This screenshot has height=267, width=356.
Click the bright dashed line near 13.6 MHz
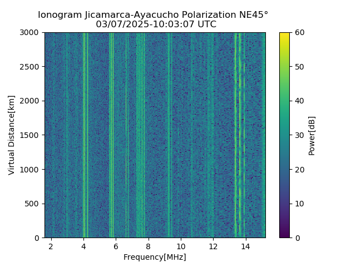pyautogui.click(x=240, y=135)
